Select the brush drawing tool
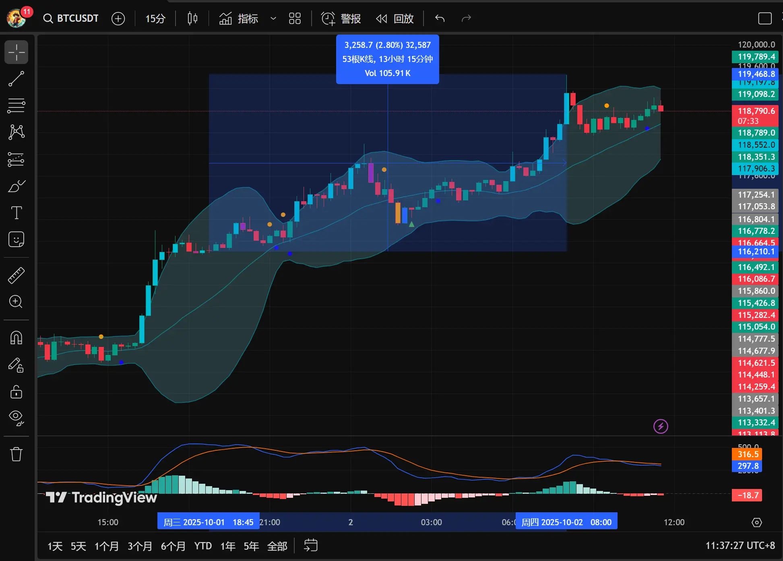Screen dimensions: 783x561 [x=17, y=186]
